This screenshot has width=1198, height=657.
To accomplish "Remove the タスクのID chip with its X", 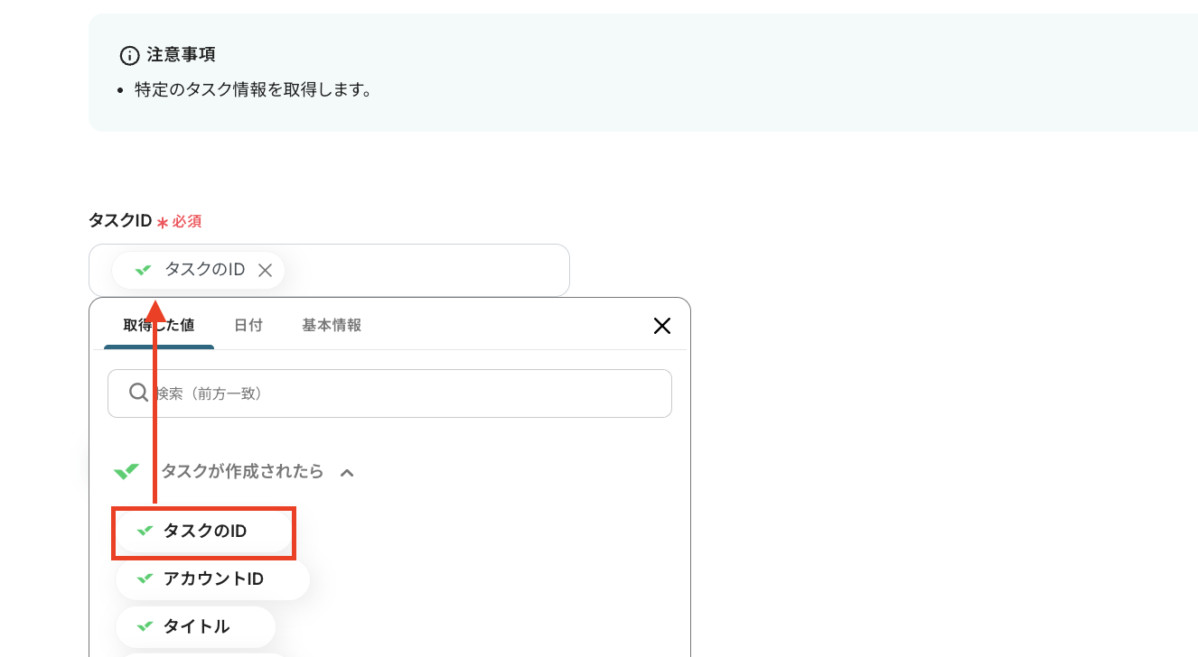I will tap(265, 270).
